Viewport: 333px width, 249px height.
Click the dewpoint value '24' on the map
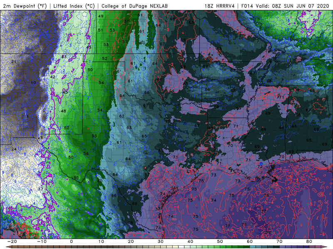pos(14,149)
